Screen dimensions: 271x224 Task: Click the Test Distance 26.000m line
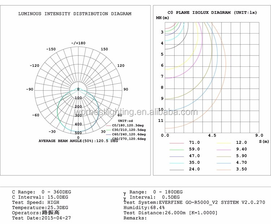point(171,213)
